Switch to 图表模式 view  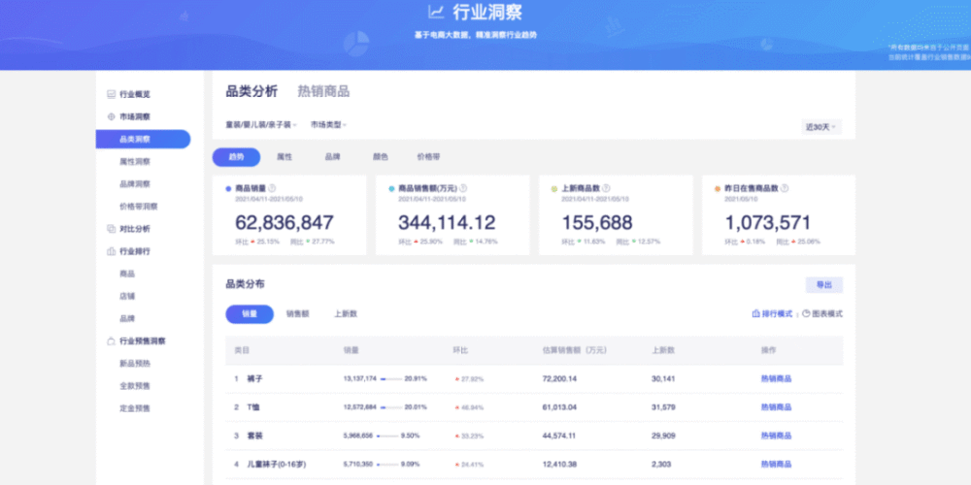(822, 314)
